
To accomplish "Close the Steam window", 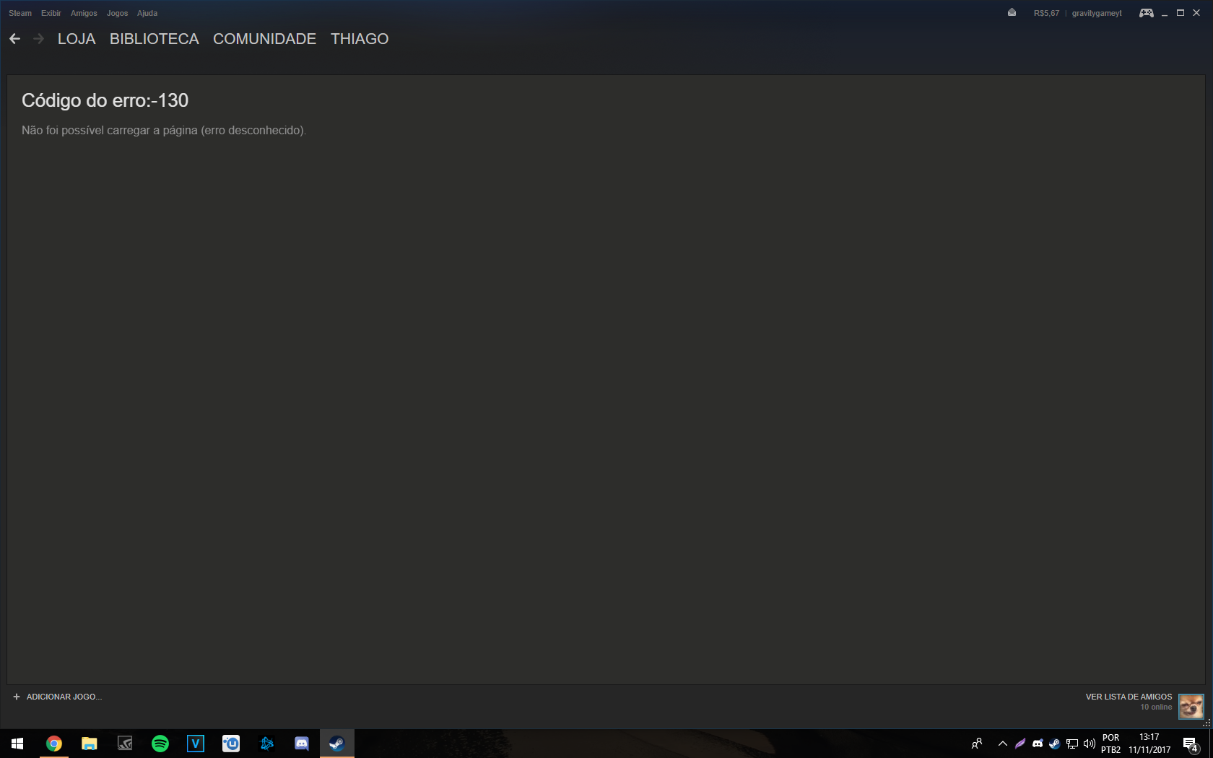I will (1196, 13).
